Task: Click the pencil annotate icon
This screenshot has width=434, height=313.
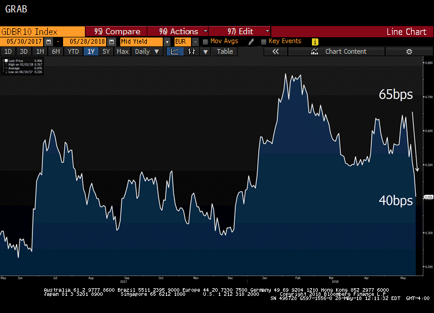Action: point(251,42)
